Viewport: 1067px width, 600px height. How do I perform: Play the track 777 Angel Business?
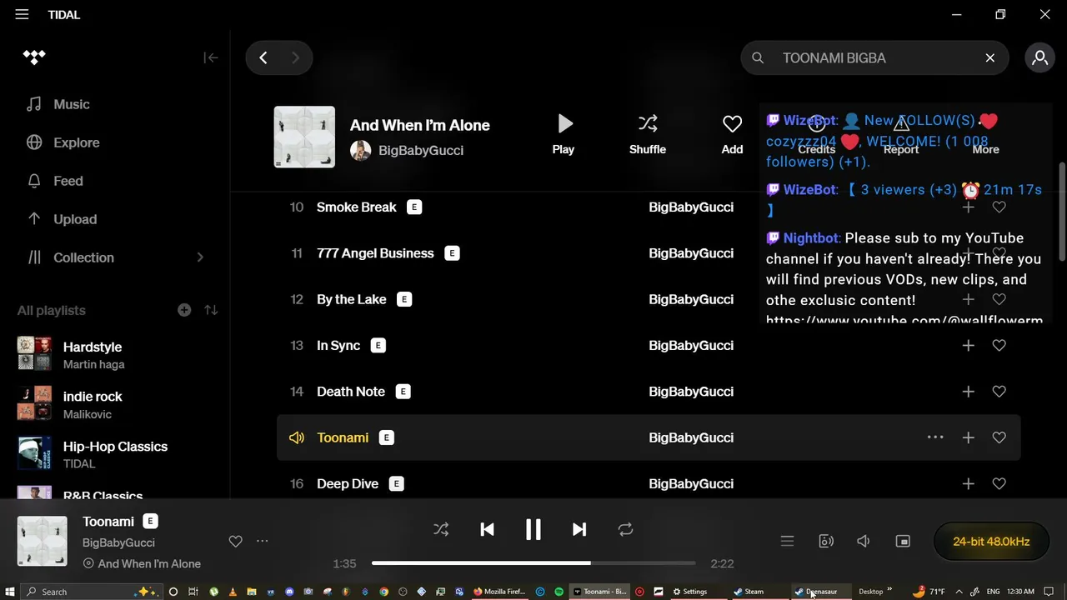click(x=375, y=253)
